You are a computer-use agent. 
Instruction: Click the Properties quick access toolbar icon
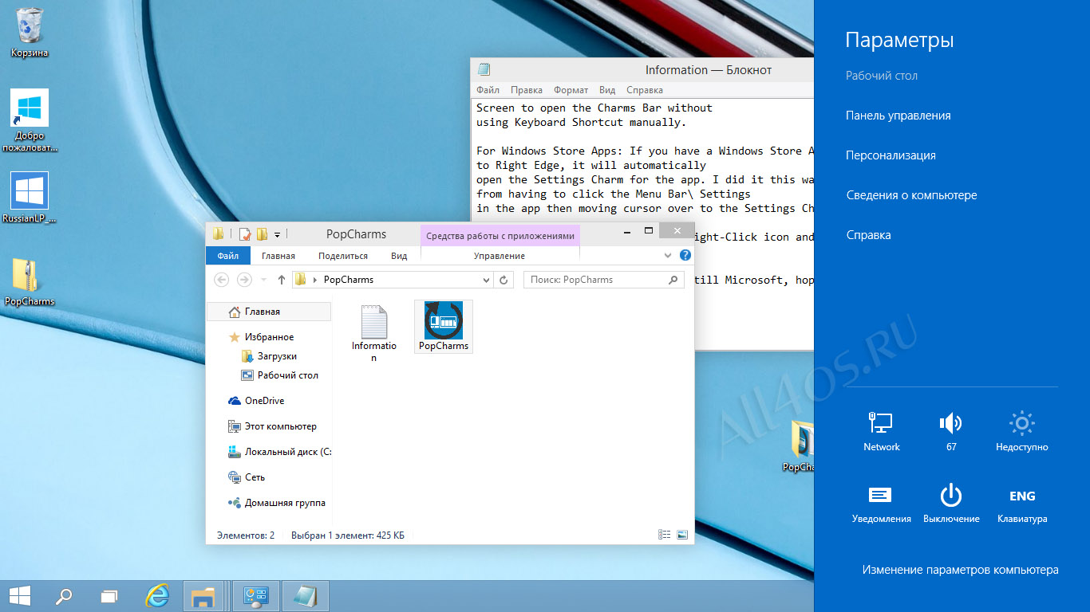click(x=244, y=234)
